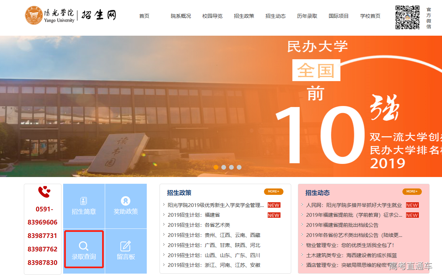Click the NEW badge beside 福建省 plan

(x=274, y=215)
